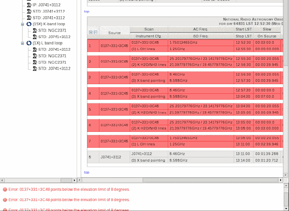Click the Source column header
This screenshot has width=289, height=211.
(x=114, y=33)
